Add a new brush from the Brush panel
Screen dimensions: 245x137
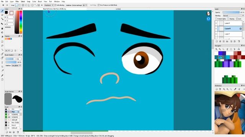pos(7,132)
